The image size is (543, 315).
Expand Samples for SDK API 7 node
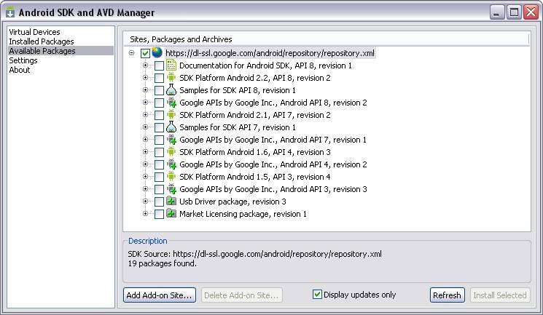point(146,127)
